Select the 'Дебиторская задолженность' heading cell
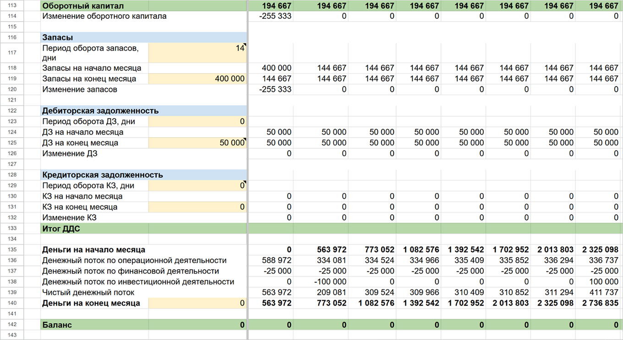Screen dimensions: 623x340 pos(144,111)
